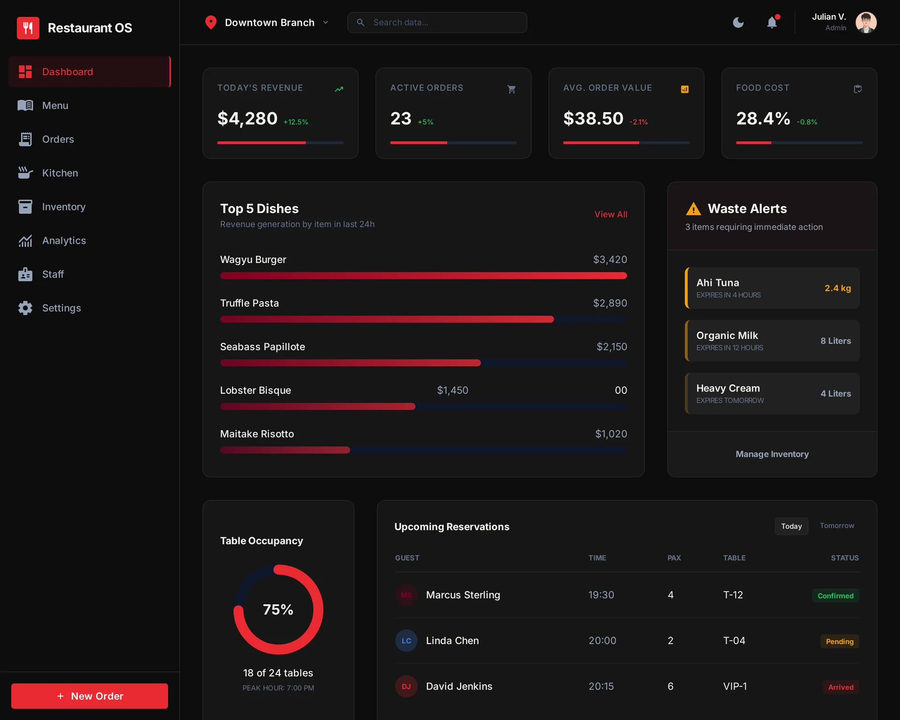Click the Table Occupancy donut chart

point(278,609)
